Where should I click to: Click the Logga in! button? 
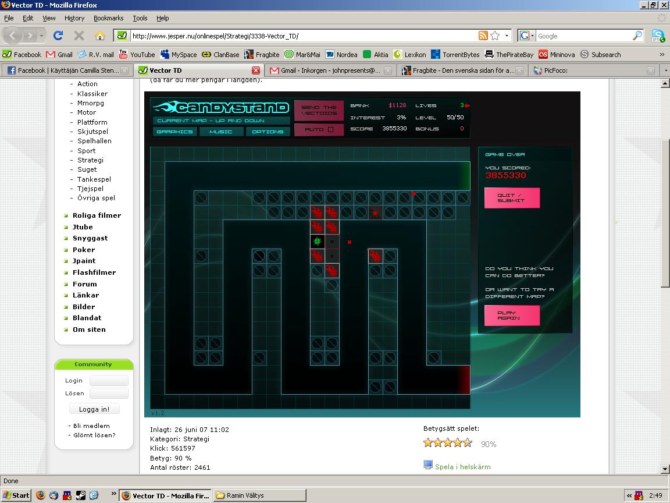click(94, 409)
